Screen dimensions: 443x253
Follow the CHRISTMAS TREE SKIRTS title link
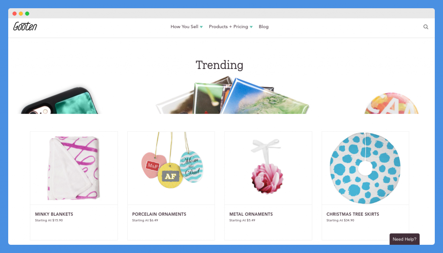tap(353, 214)
